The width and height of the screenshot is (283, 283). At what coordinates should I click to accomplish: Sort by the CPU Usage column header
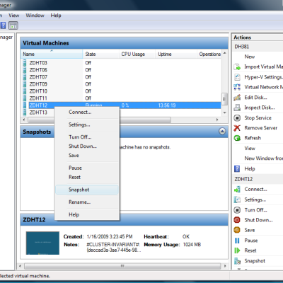pos(137,54)
